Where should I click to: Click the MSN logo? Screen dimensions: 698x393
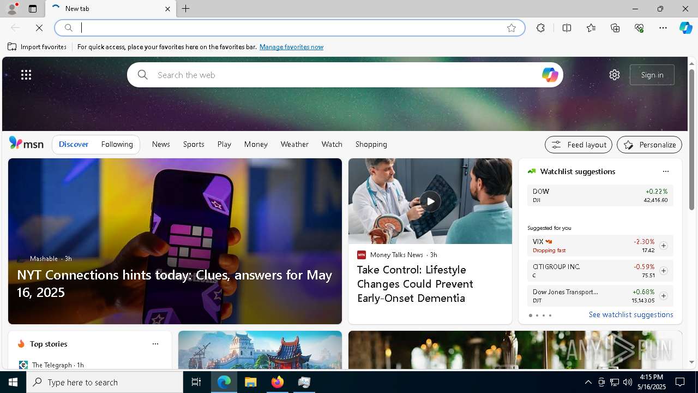26,144
